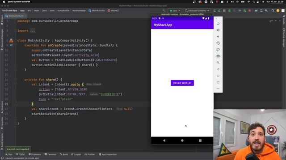Viewport: 286px width, 160px height.
Task: Click the MyShareApp breadcrumb
Action: [10, 11]
